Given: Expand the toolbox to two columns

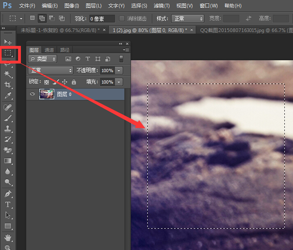Looking at the screenshot, I should pos(3,28).
